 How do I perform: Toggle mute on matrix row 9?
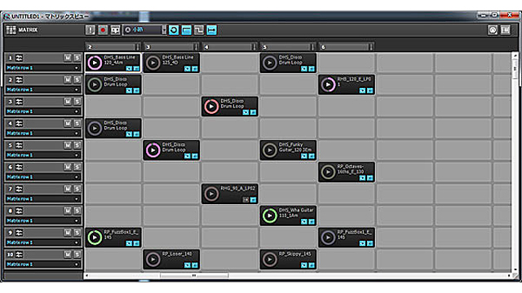pyautogui.click(x=68, y=233)
